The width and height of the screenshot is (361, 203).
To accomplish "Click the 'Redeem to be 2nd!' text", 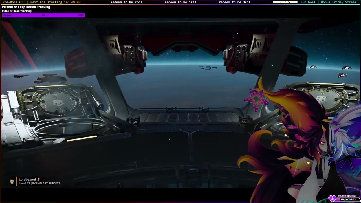I will 126,2.
